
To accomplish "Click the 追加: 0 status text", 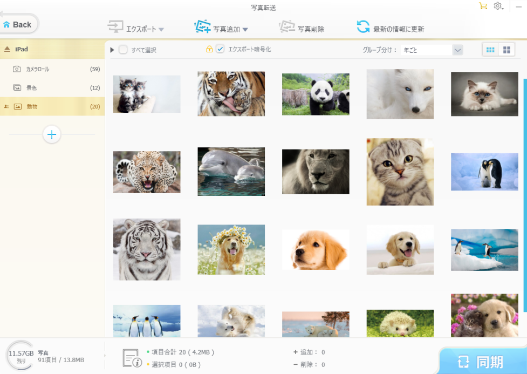I will click(x=309, y=352).
